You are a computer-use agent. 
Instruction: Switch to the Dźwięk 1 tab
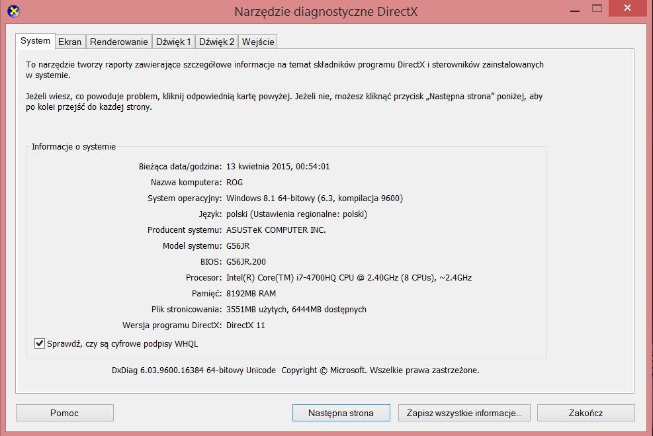click(x=173, y=42)
